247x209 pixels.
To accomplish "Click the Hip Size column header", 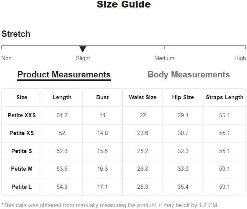I will point(183,97).
